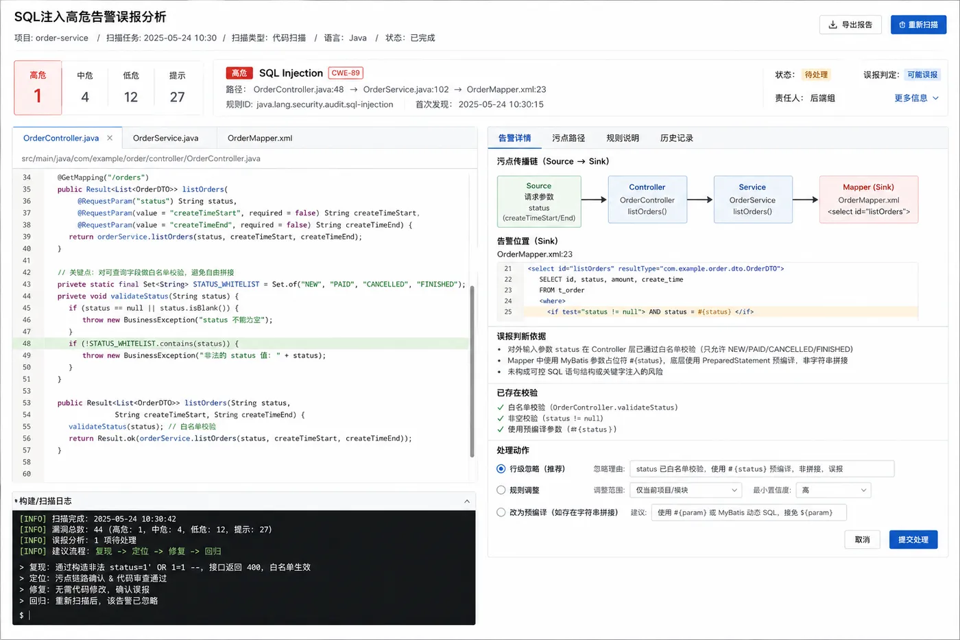Viewport: 960px width, 640px height.
Task: Select the 行级忽略 (推荐) radio option
Action: pos(501,469)
